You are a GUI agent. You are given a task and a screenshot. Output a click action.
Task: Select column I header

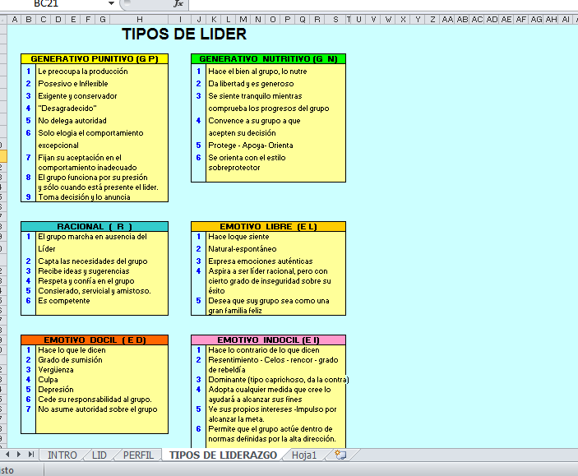click(x=180, y=19)
